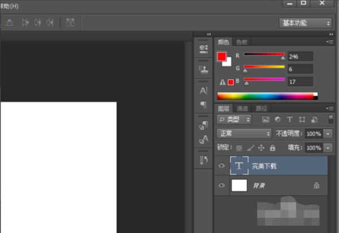This screenshot has width=339, height=233.
Task: Expand the 不透明度 opacity arrow
Action: click(328, 134)
